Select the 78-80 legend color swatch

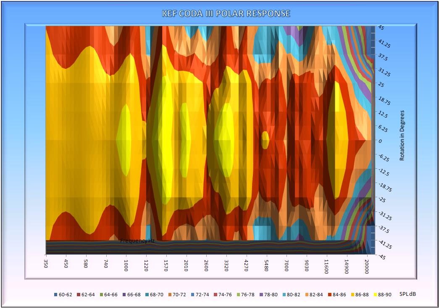point(261,295)
